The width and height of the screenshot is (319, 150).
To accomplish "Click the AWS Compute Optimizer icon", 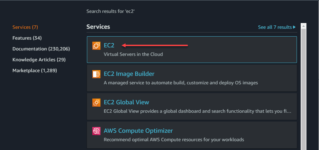I will 96,131.
